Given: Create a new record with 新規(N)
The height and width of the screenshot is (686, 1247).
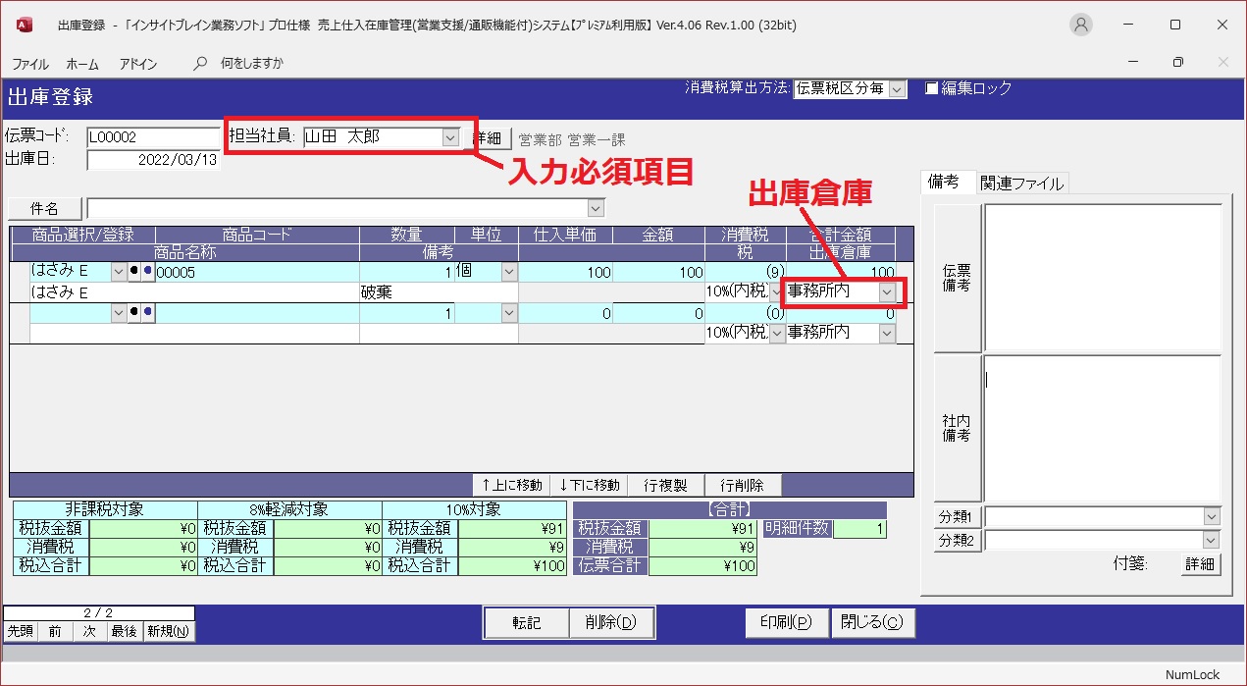Looking at the screenshot, I should 169,631.
